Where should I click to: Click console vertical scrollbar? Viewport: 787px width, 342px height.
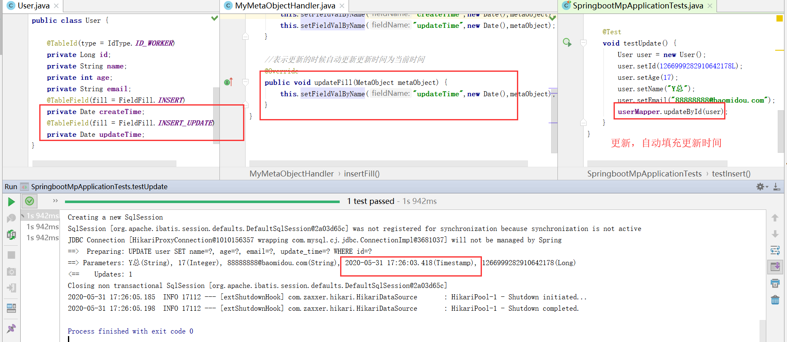tap(763, 331)
